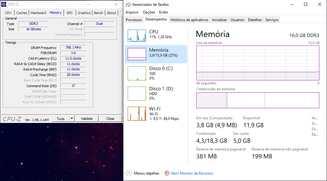Screen dimensions: 327x181
Task: Click the 199 MB non-paged pool value
Action: (x=262, y=156)
